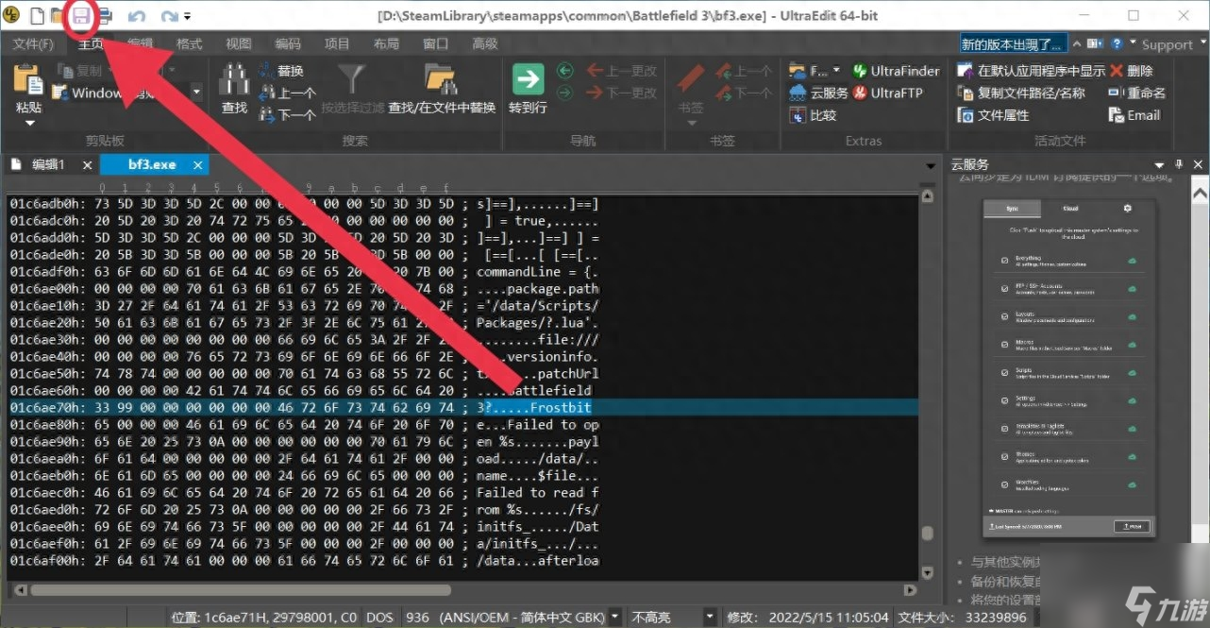Image resolution: width=1210 pixels, height=628 pixels.
Task: Click 删除 (Delete) active file
Action: point(1131,71)
